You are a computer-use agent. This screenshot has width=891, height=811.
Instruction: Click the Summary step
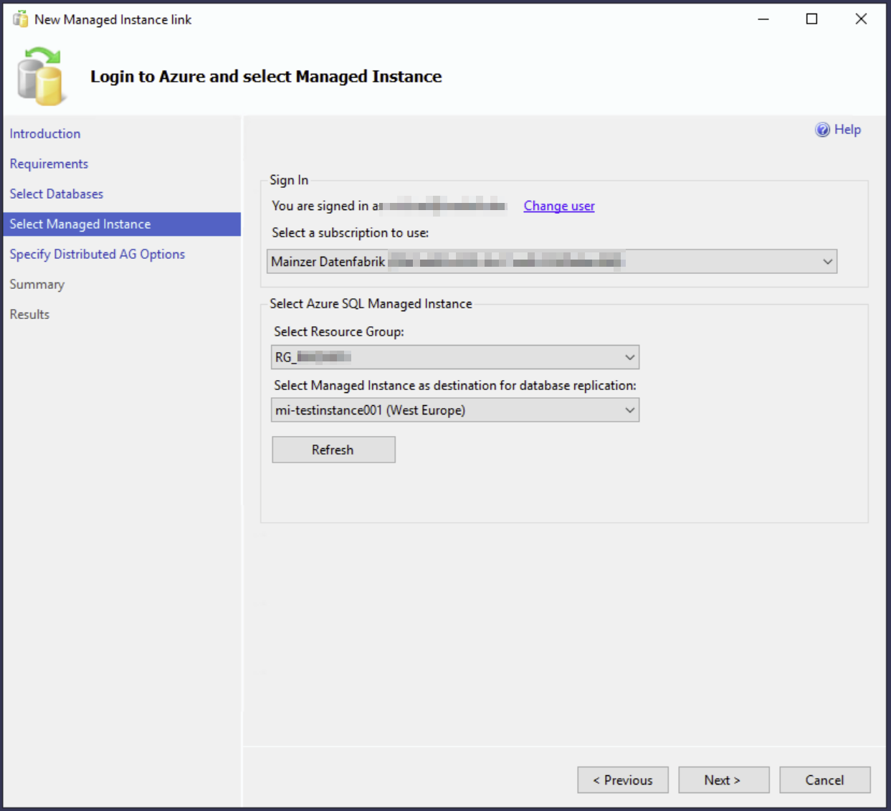37,285
